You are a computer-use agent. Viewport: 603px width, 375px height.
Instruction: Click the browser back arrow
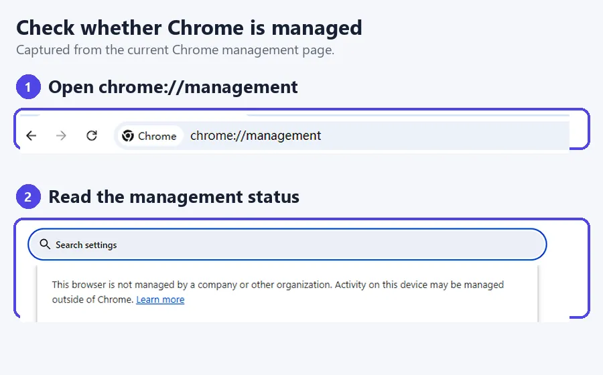31,136
